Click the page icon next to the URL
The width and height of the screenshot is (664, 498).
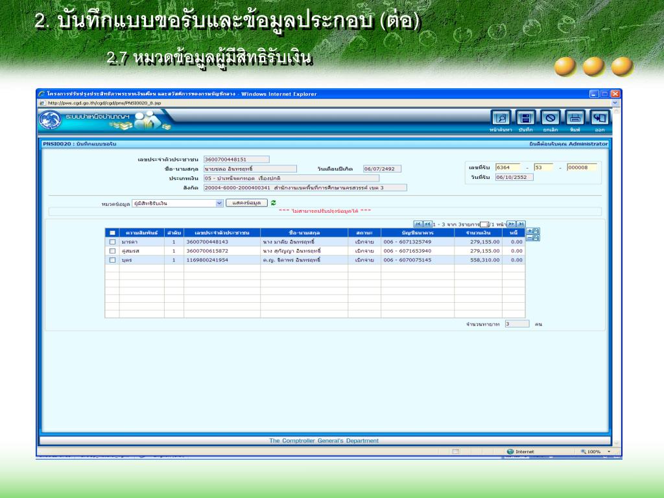pyautogui.click(x=42, y=103)
